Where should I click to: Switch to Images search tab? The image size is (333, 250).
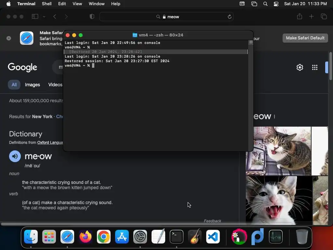32,85
